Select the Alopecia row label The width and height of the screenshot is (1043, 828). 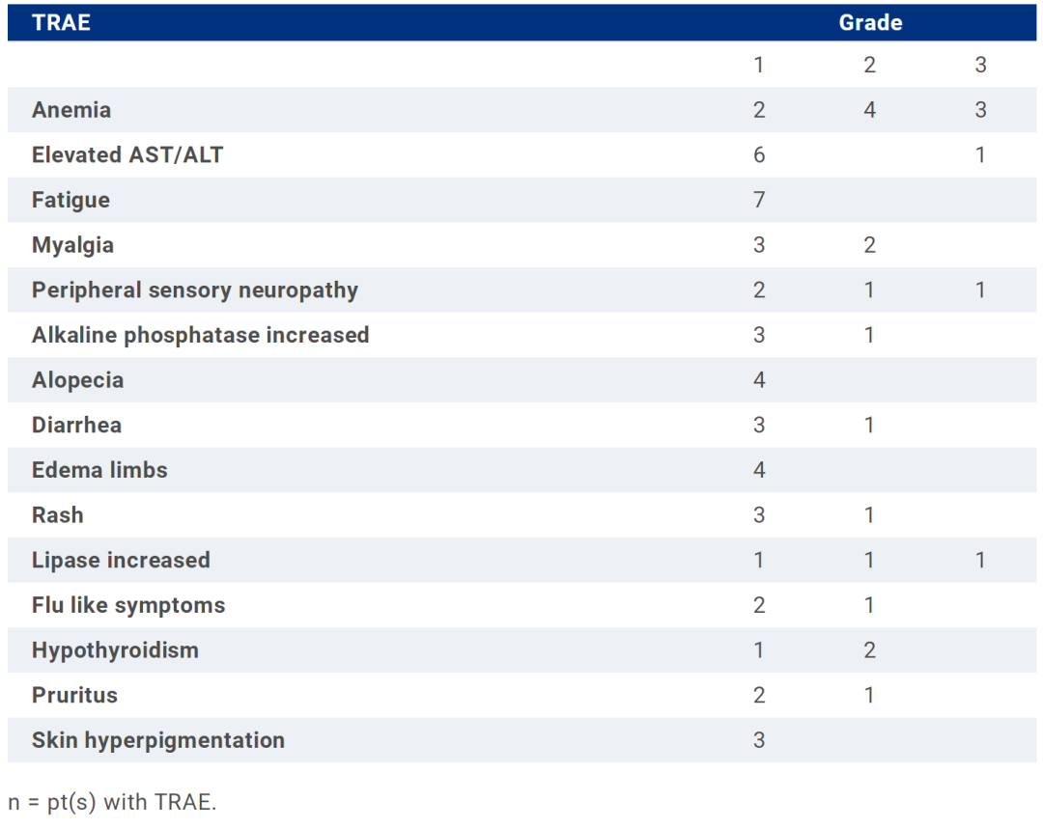77,380
